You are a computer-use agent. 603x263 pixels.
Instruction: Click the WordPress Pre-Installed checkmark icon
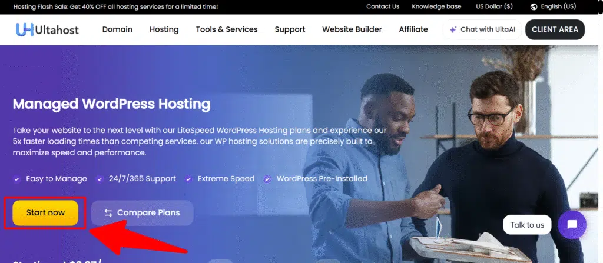point(267,179)
